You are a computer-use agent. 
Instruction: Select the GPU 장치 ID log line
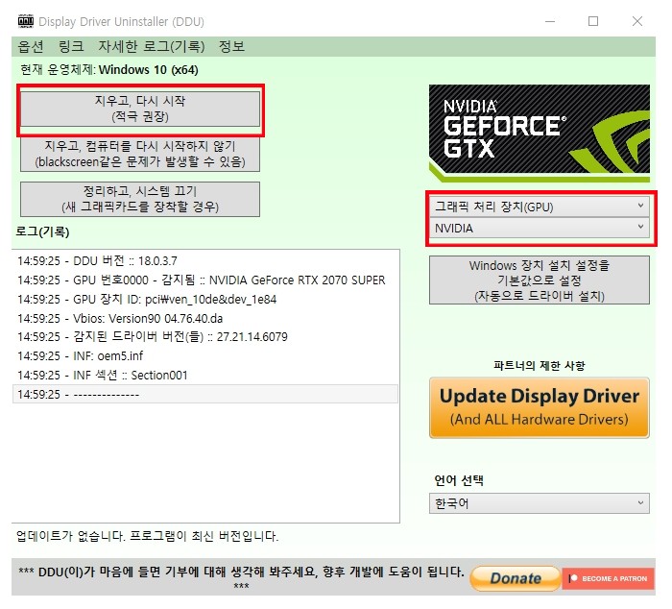tap(205, 299)
